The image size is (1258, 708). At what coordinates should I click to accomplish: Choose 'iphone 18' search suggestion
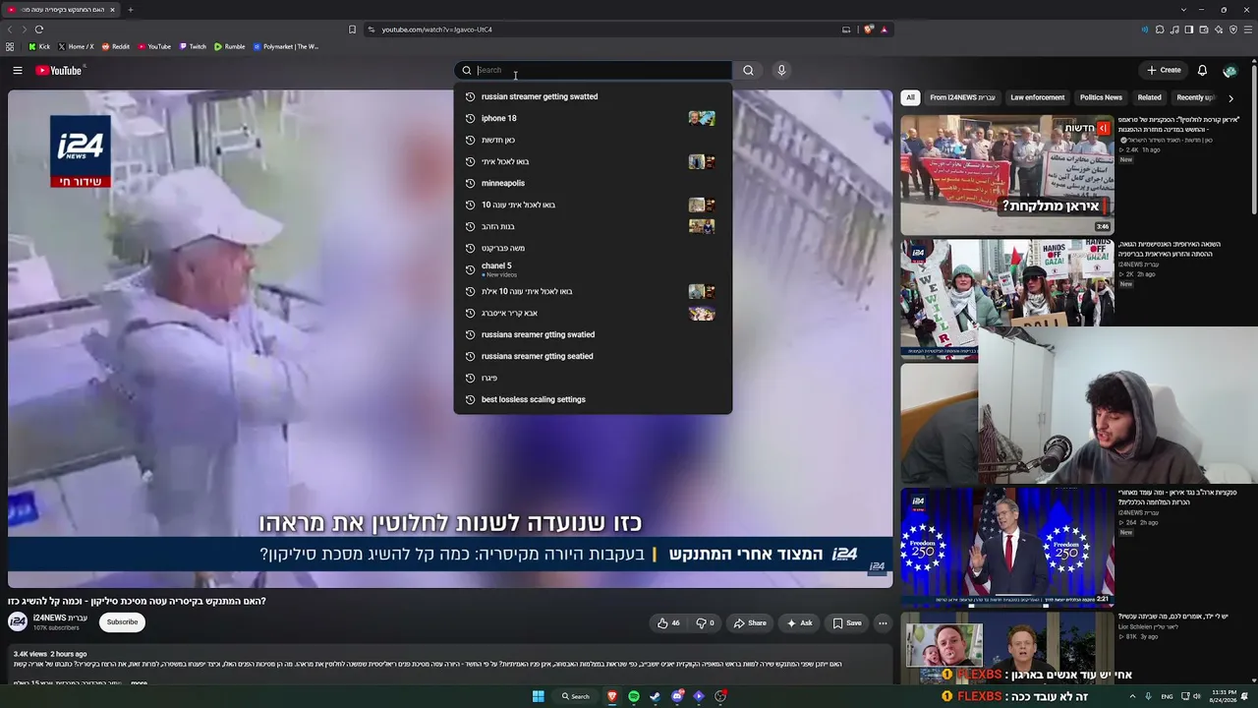pyautogui.click(x=593, y=118)
